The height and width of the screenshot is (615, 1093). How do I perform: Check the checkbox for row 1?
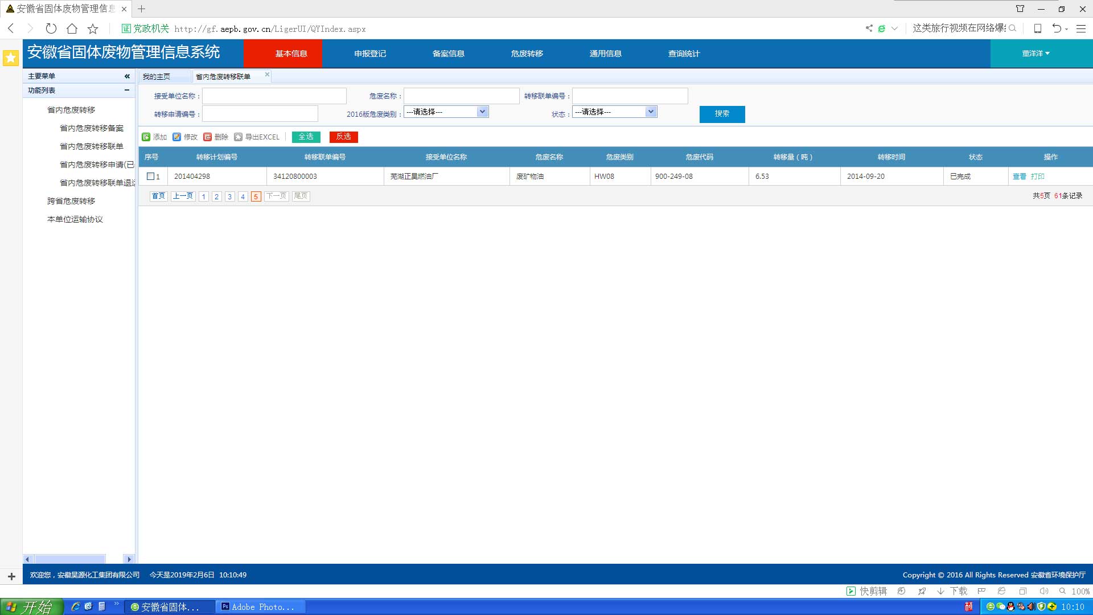click(x=151, y=177)
